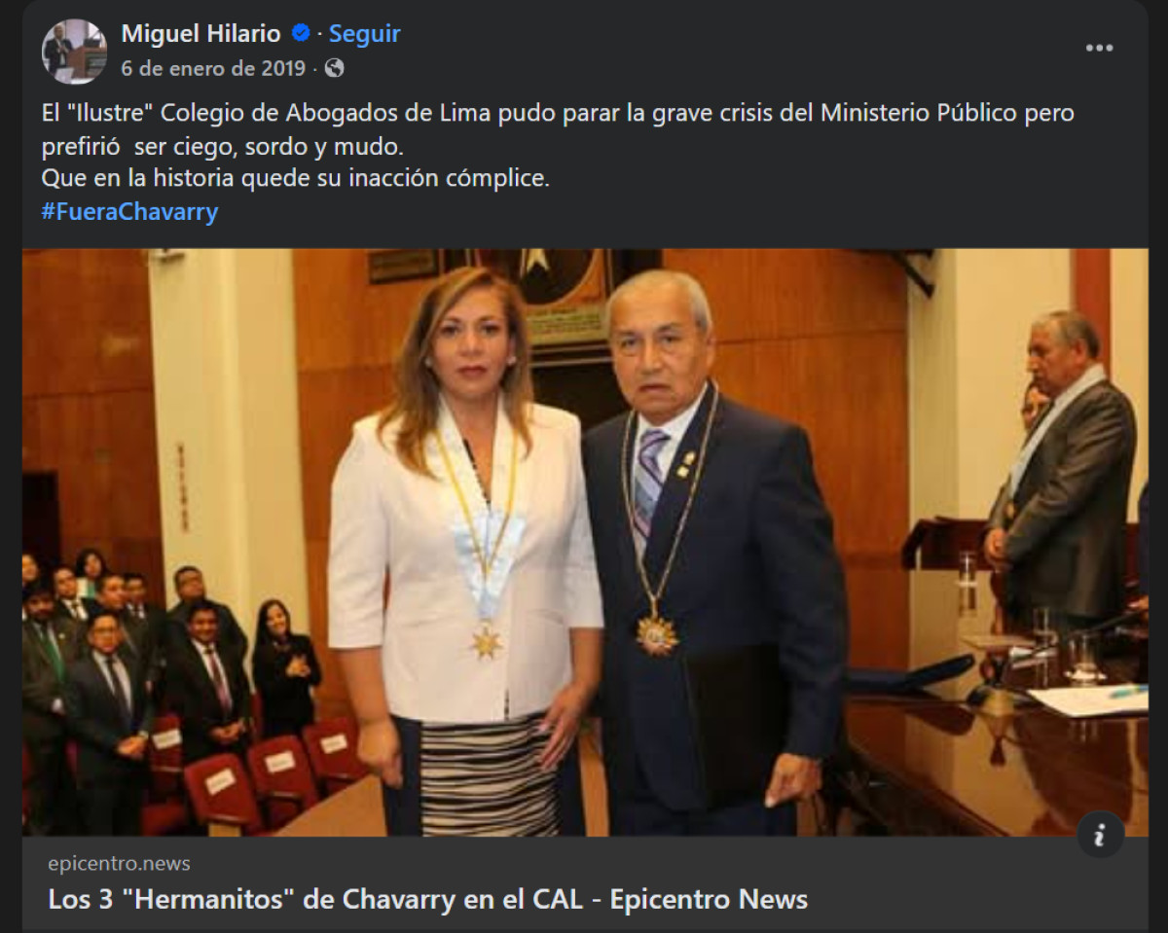
Task: Click the line "Que en la historia quede"
Action: pos(296,179)
